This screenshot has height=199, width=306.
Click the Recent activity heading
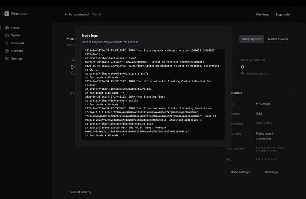tap(81, 192)
